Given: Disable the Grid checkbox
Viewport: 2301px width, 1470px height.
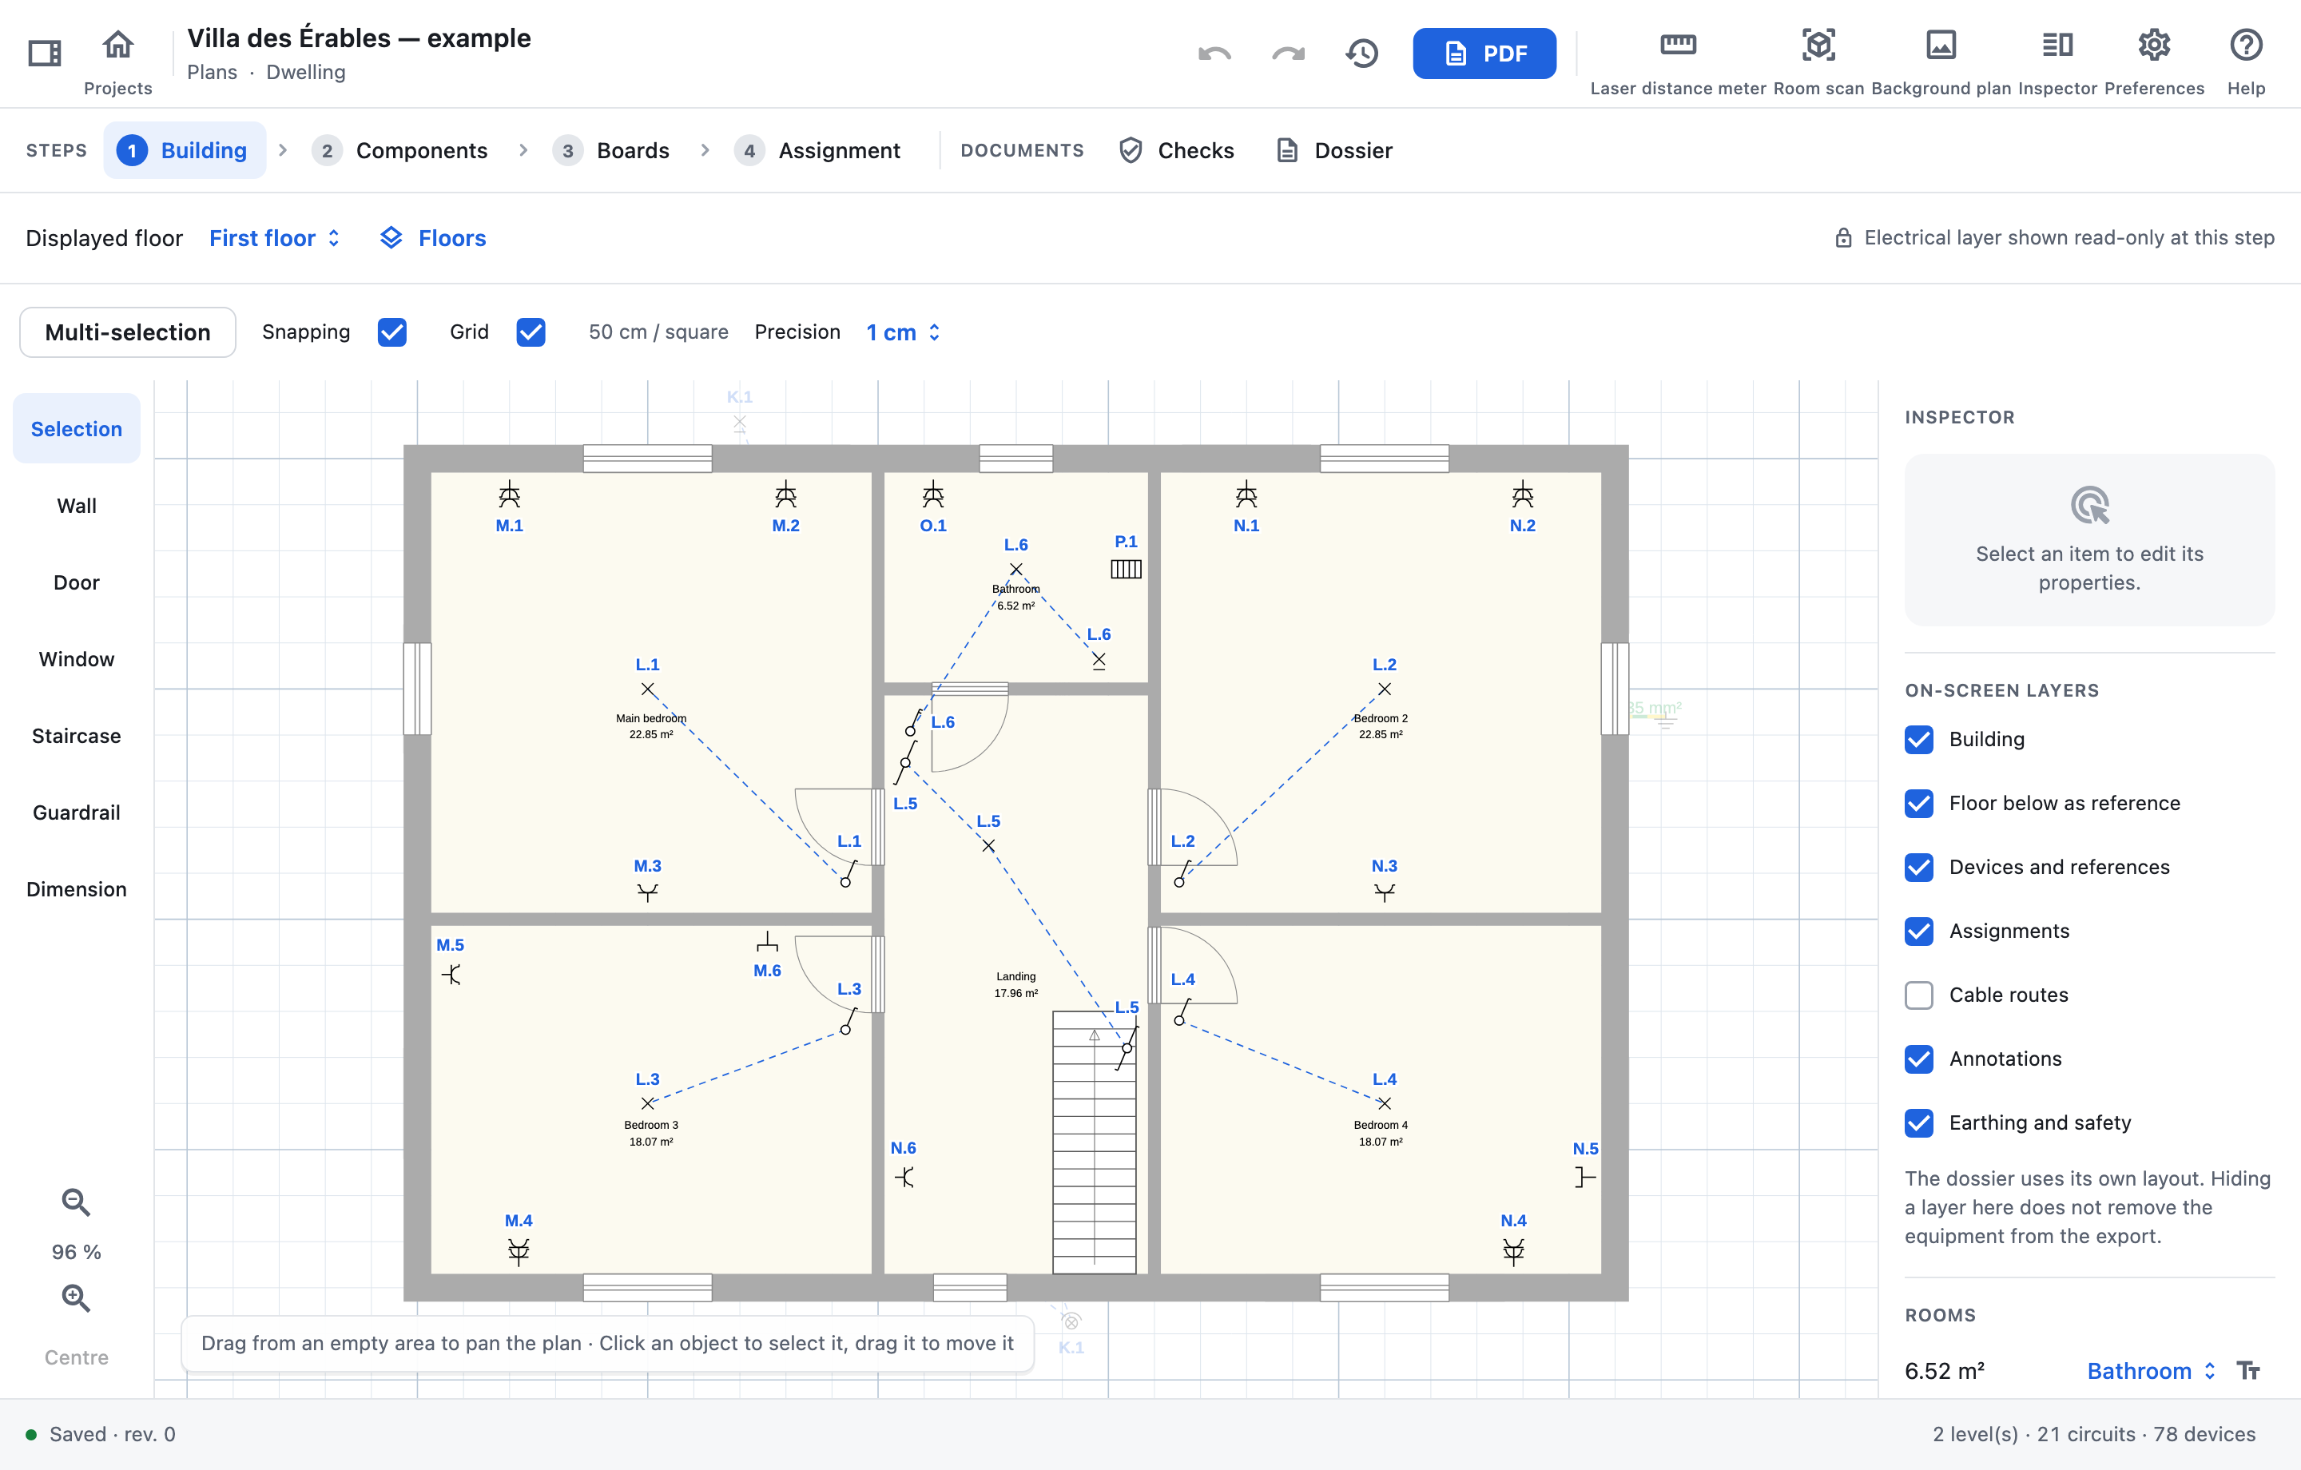Looking at the screenshot, I should 531,332.
